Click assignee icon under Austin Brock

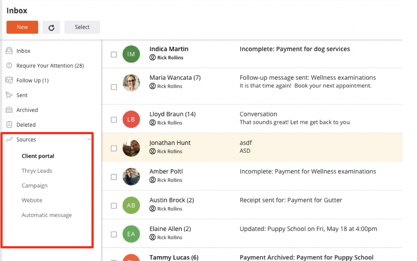(x=152, y=209)
